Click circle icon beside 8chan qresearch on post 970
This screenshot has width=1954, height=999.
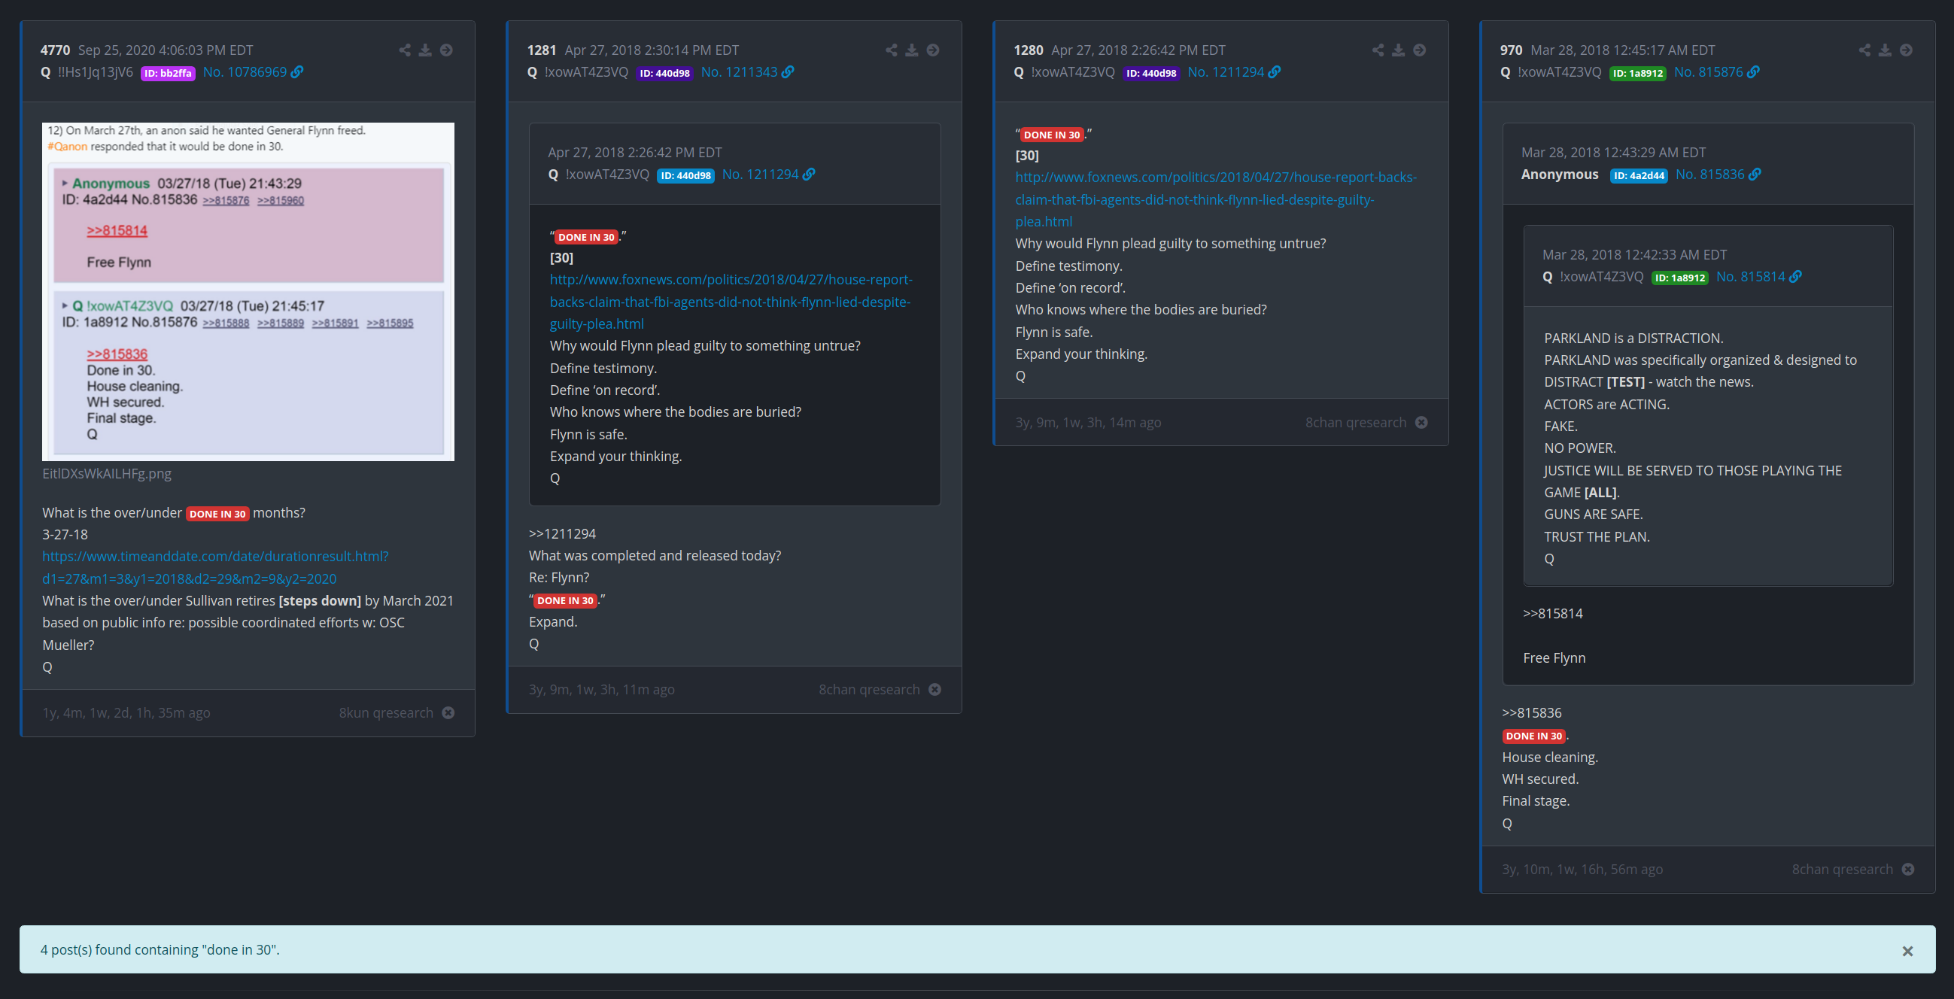coord(1909,870)
